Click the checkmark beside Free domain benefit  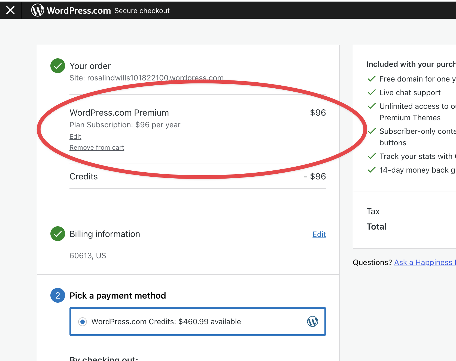(x=372, y=79)
